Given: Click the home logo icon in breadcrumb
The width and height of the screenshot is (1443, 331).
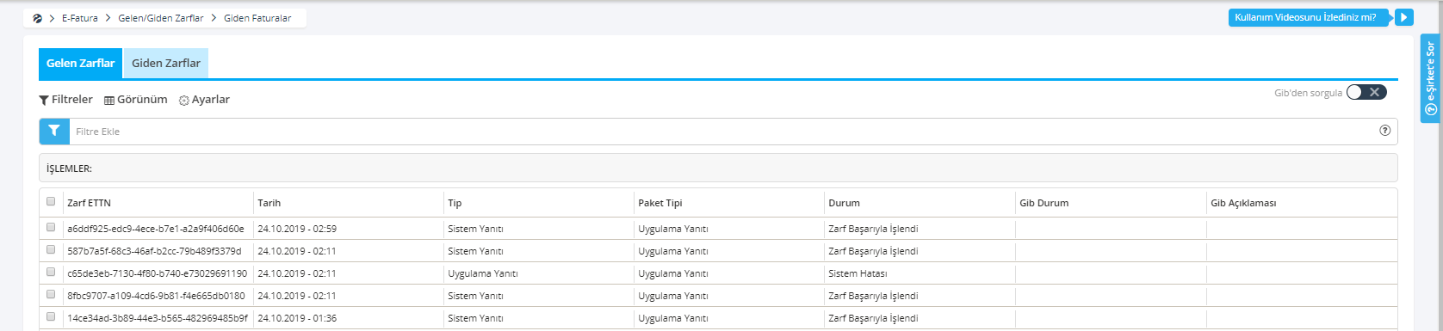Looking at the screenshot, I should [x=37, y=18].
